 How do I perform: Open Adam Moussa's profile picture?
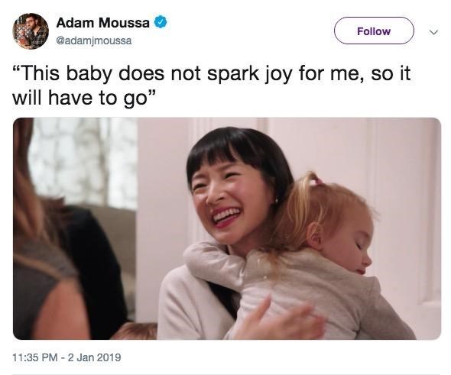click(31, 31)
